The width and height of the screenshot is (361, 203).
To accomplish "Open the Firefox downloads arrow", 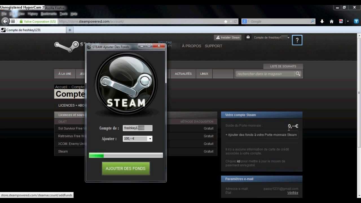I will pyautogui.click(x=322, y=21).
